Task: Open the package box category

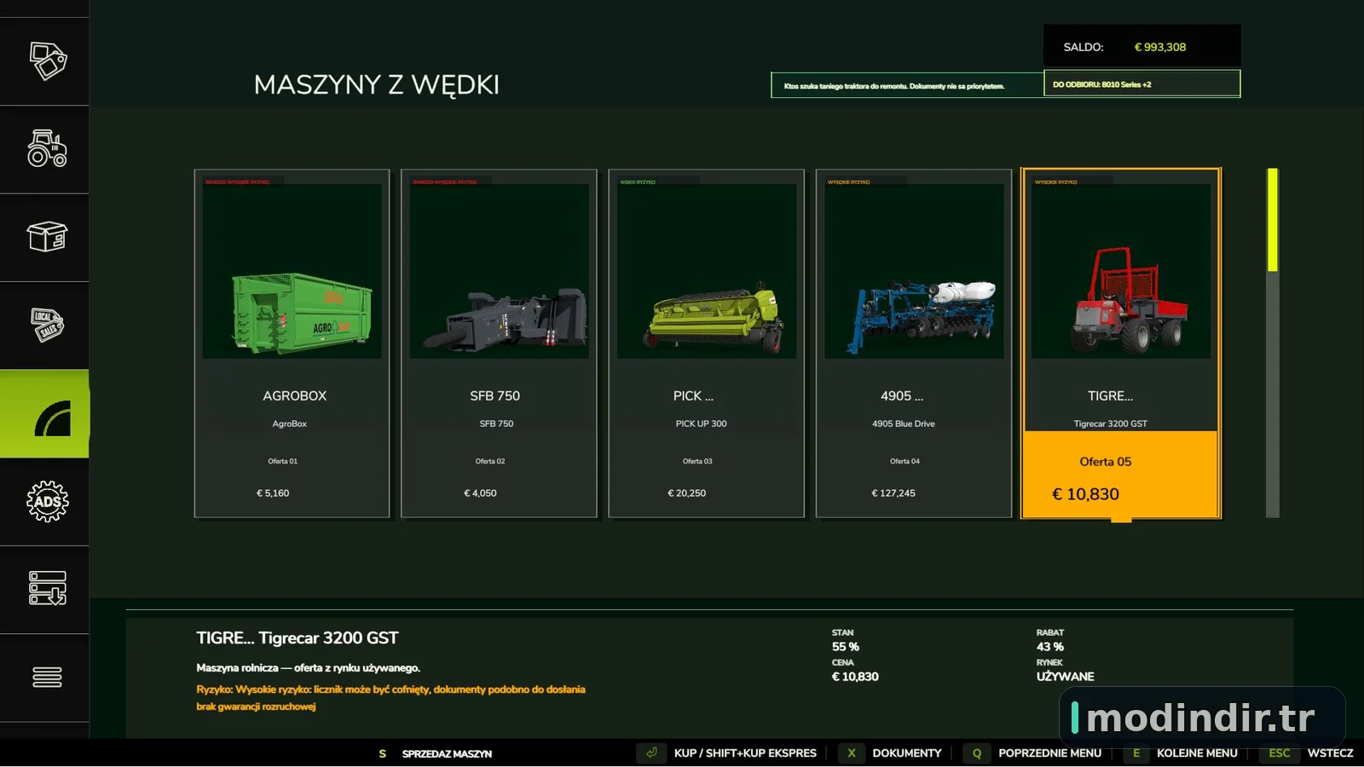Action: point(48,236)
